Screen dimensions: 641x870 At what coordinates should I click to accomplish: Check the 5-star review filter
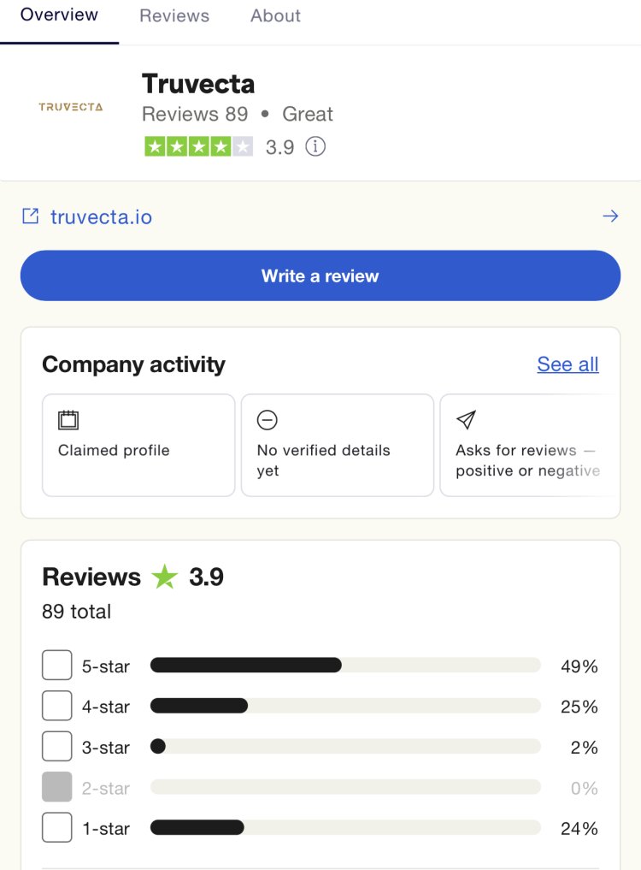[56, 665]
